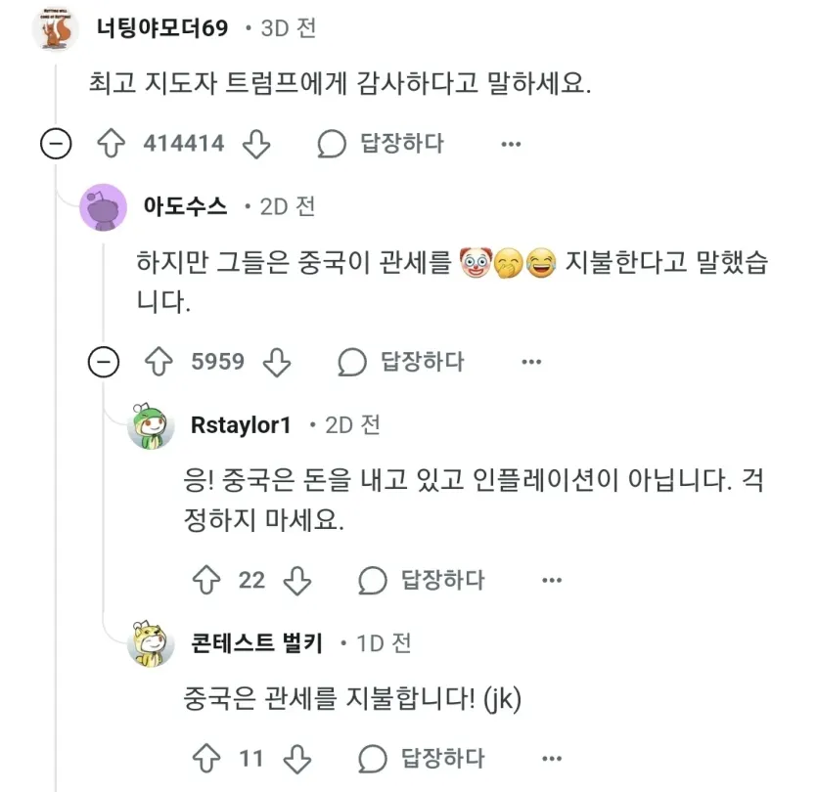The image size is (817, 792).
Task: Collapse the 아도수스 reply thread
Action: click(x=103, y=363)
